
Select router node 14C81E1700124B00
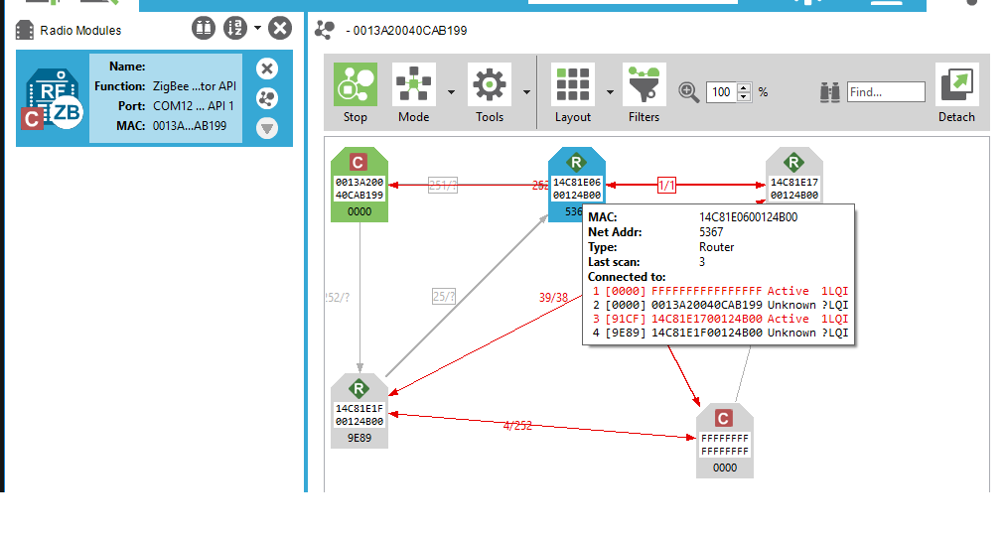tap(794, 177)
